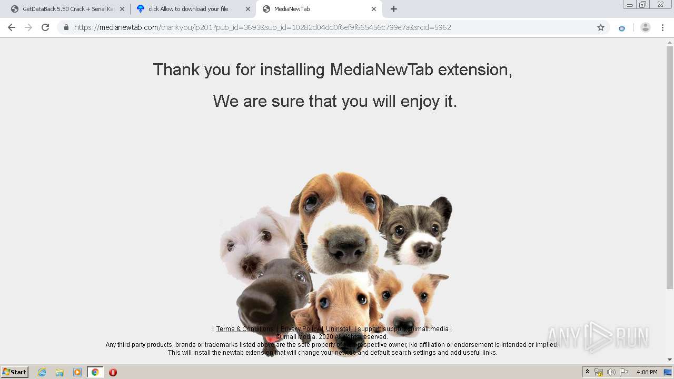Viewport: 674px width, 379px height.
Task: Click the vertical scrollbar thumb
Action: click(670, 167)
